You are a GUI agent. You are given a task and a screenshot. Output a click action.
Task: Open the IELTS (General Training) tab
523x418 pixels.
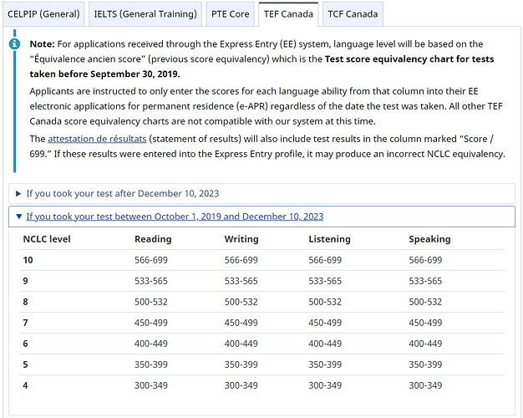coord(147,13)
